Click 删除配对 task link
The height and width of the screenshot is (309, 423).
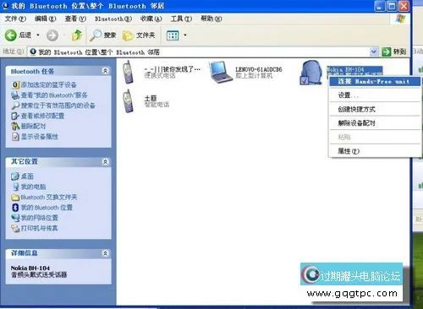tap(33, 126)
